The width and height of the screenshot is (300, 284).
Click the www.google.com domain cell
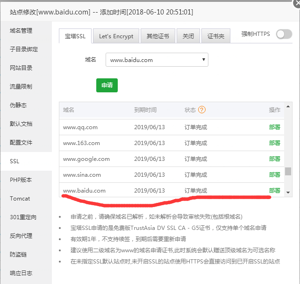coord(86,159)
